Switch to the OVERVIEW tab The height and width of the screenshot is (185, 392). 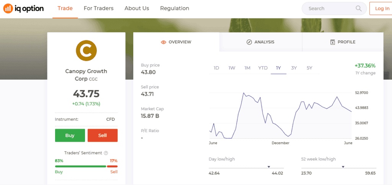[x=176, y=42]
